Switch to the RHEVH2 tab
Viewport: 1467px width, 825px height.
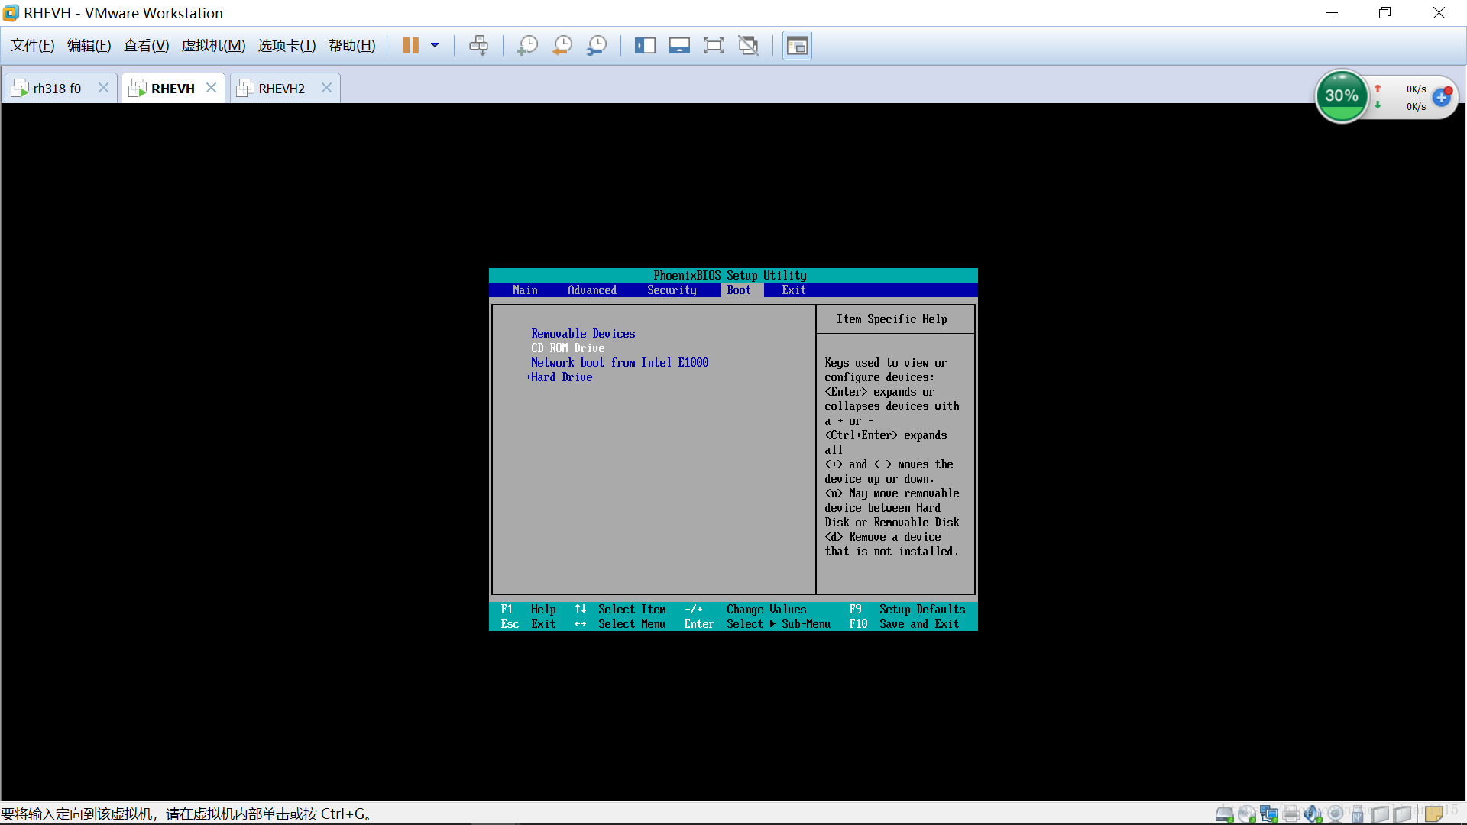(x=281, y=89)
